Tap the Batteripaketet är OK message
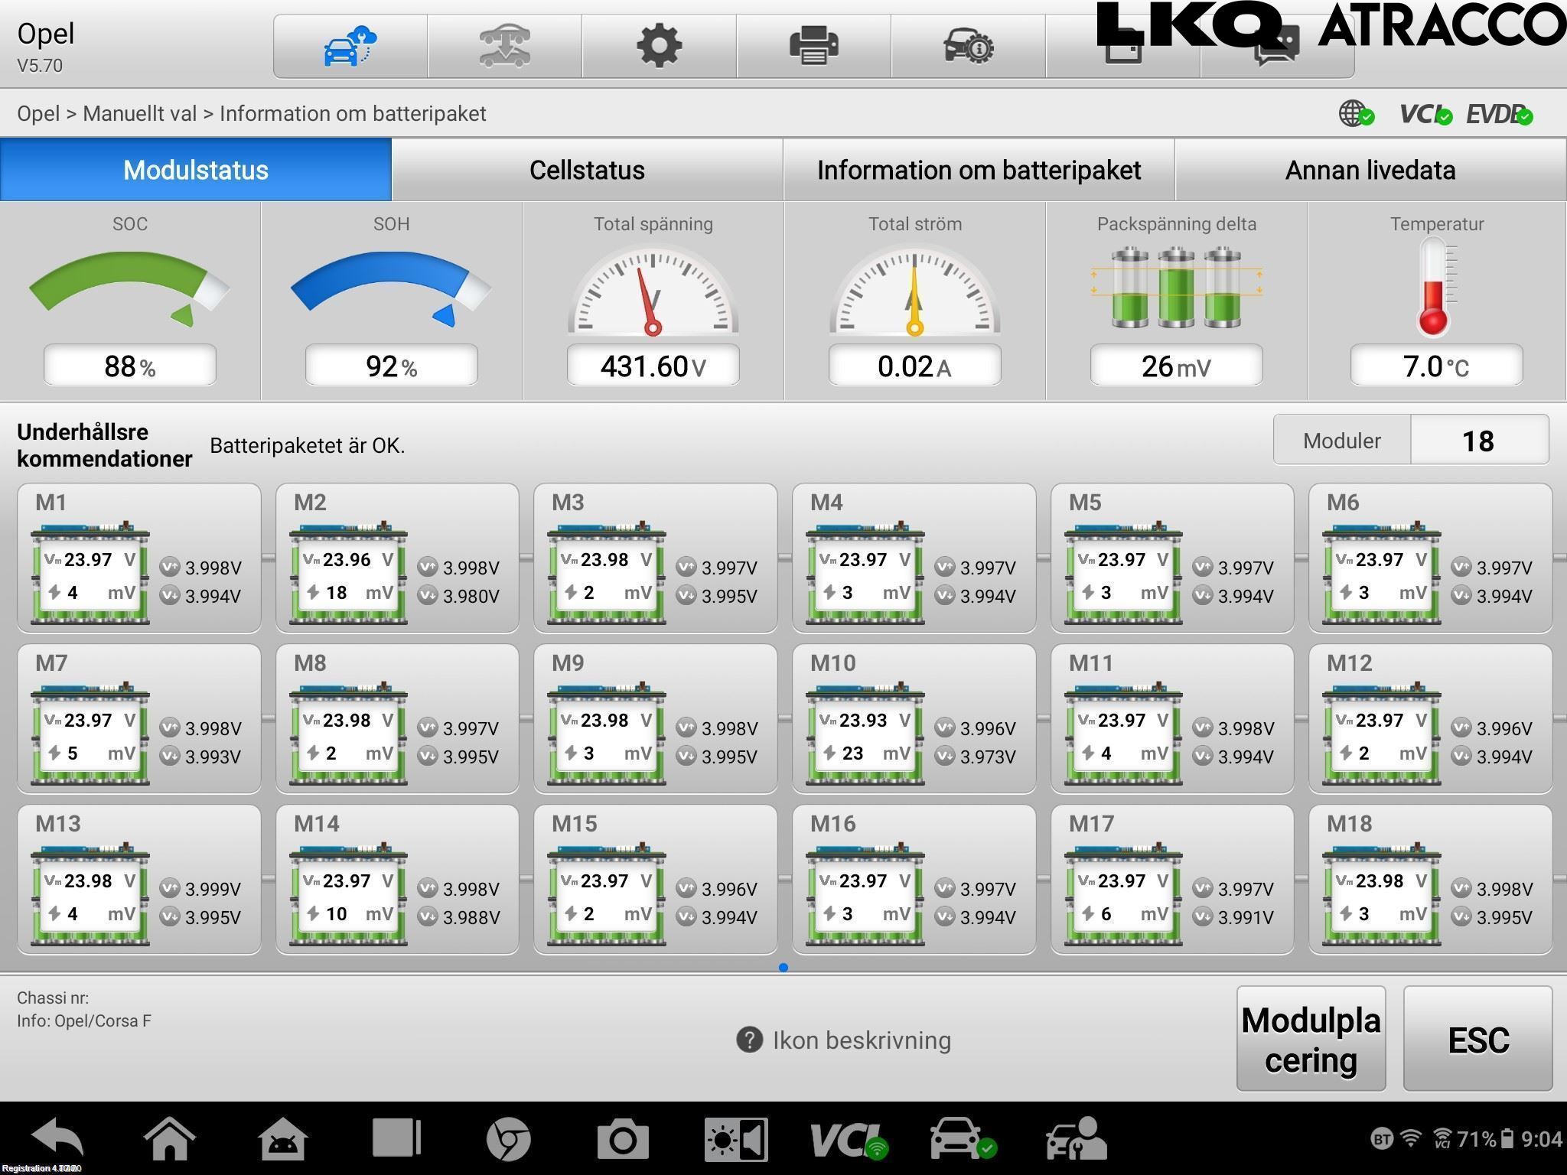1567x1175 pixels. click(x=307, y=445)
